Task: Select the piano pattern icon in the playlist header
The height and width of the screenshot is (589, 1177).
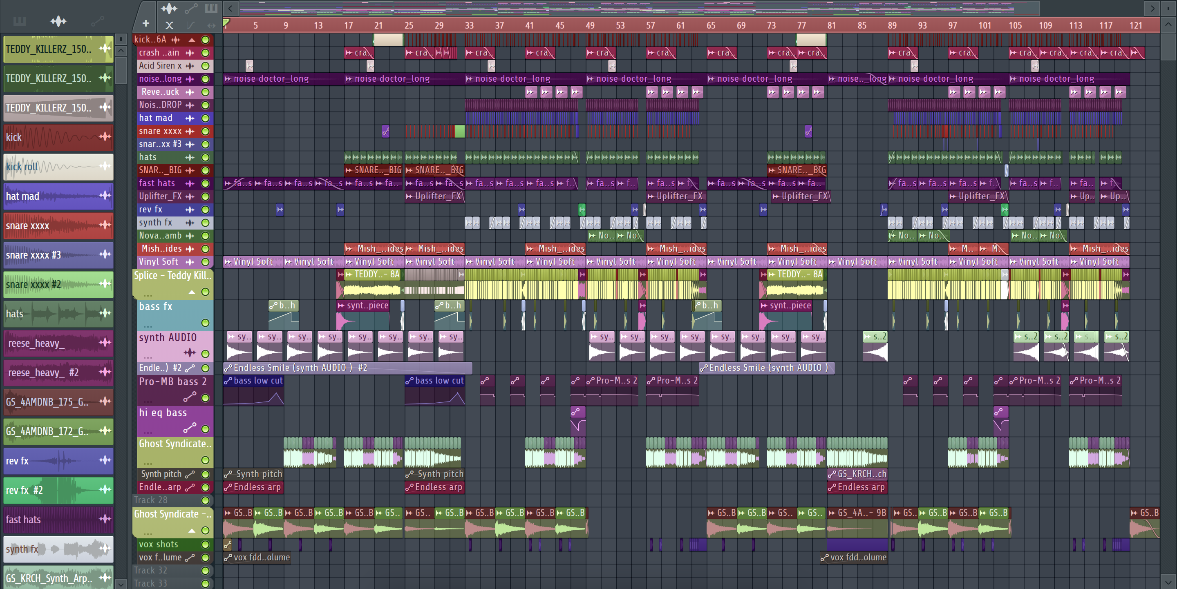Action: tap(211, 8)
